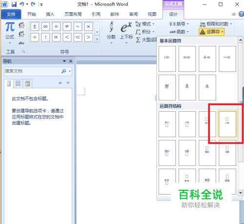
Task: Switch to the 开始 tab
Action: pos(31,14)
